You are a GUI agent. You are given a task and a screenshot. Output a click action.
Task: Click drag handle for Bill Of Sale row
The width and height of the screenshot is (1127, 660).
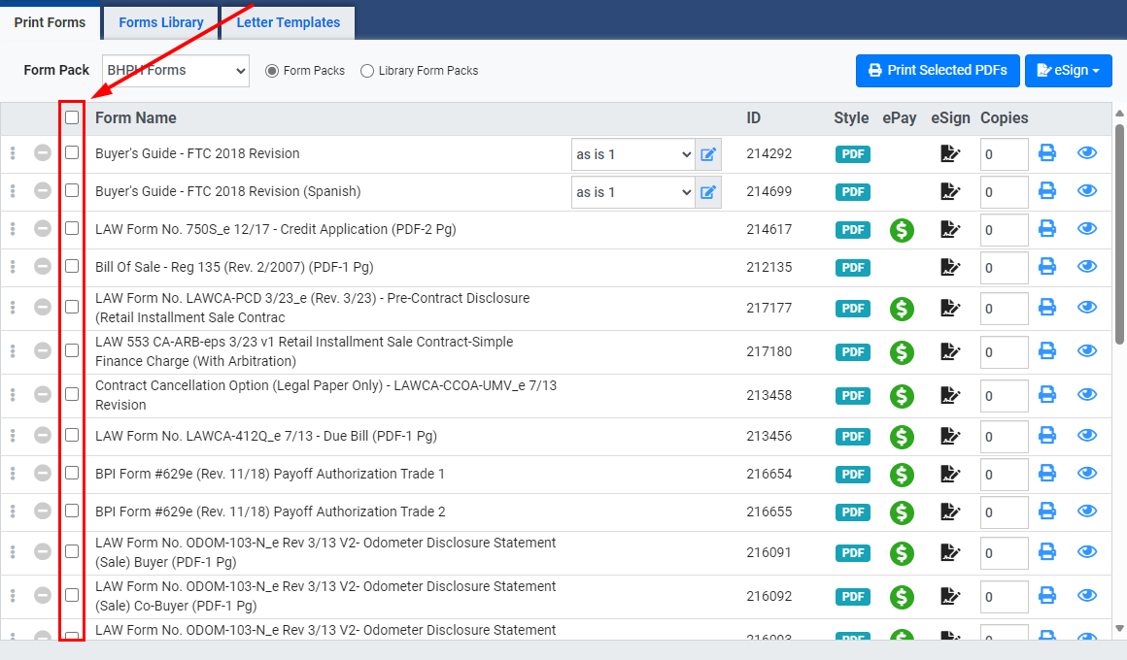[13, 267]
